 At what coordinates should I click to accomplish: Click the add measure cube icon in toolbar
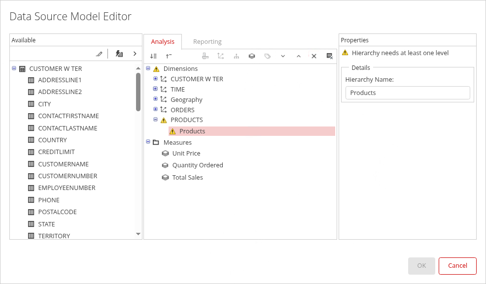pos(251,56)
